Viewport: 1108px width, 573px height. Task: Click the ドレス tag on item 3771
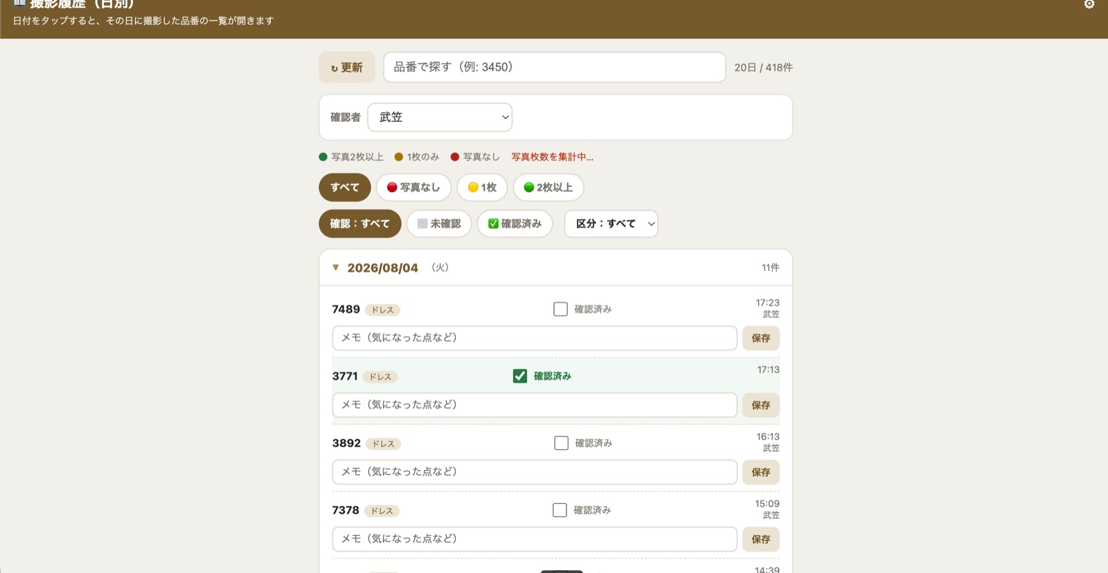pyautogui.click(x=380, y=377)
